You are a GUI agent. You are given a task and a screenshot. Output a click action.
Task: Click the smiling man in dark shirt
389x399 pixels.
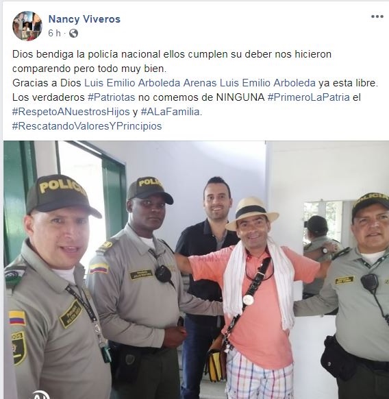pyautogui.click(x=206, y=254)
